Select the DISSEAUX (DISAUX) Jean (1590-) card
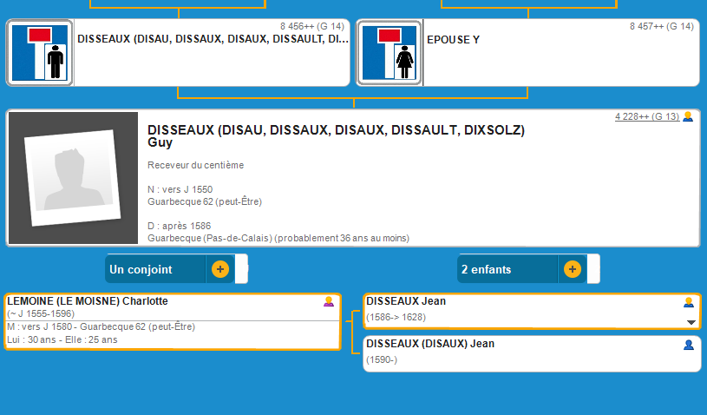The height and width of the screenshot is (415, 707). click(520, 353)
